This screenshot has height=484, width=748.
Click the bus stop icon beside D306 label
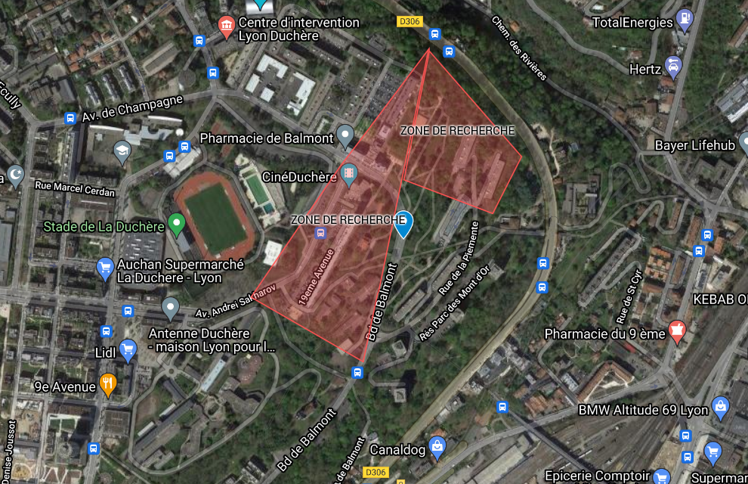tap(434, 34)
